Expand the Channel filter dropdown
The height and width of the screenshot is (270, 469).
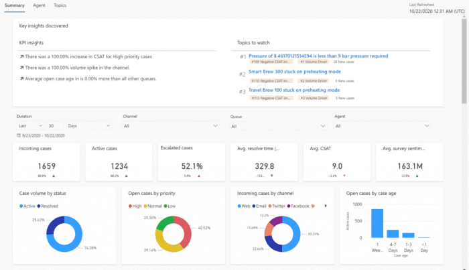point(171,125)
